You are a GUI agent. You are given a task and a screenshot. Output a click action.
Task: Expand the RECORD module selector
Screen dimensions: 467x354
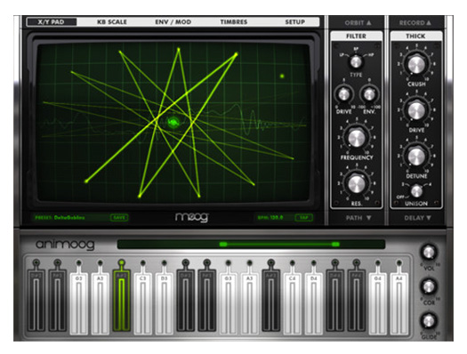coord(415,22)
